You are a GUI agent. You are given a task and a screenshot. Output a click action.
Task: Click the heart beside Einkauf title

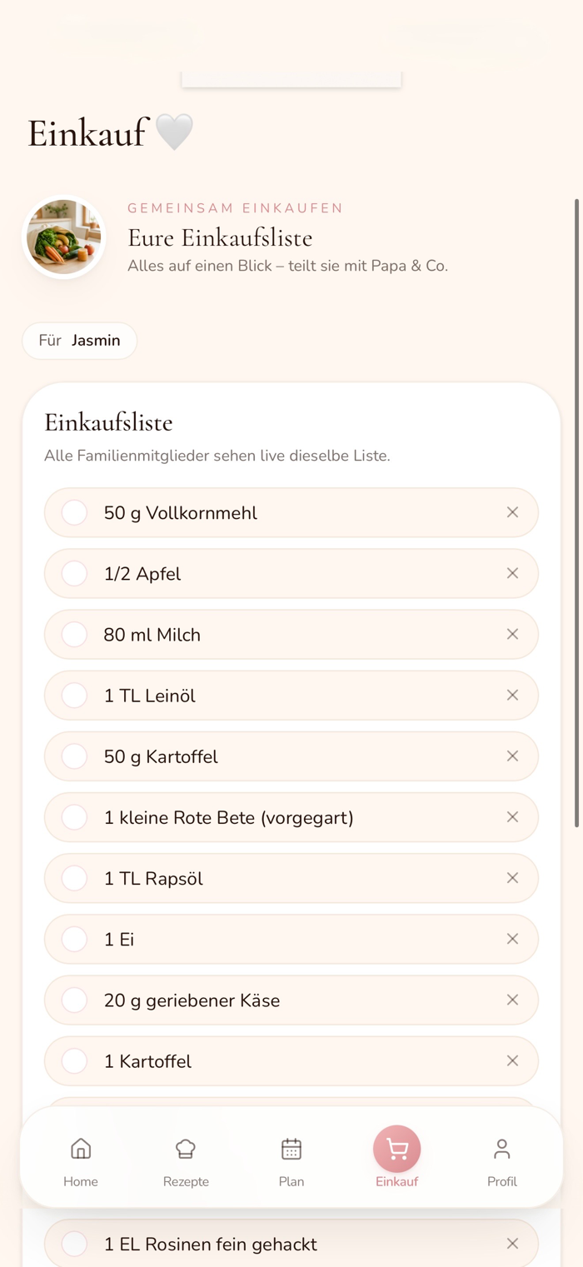[174, 132]
